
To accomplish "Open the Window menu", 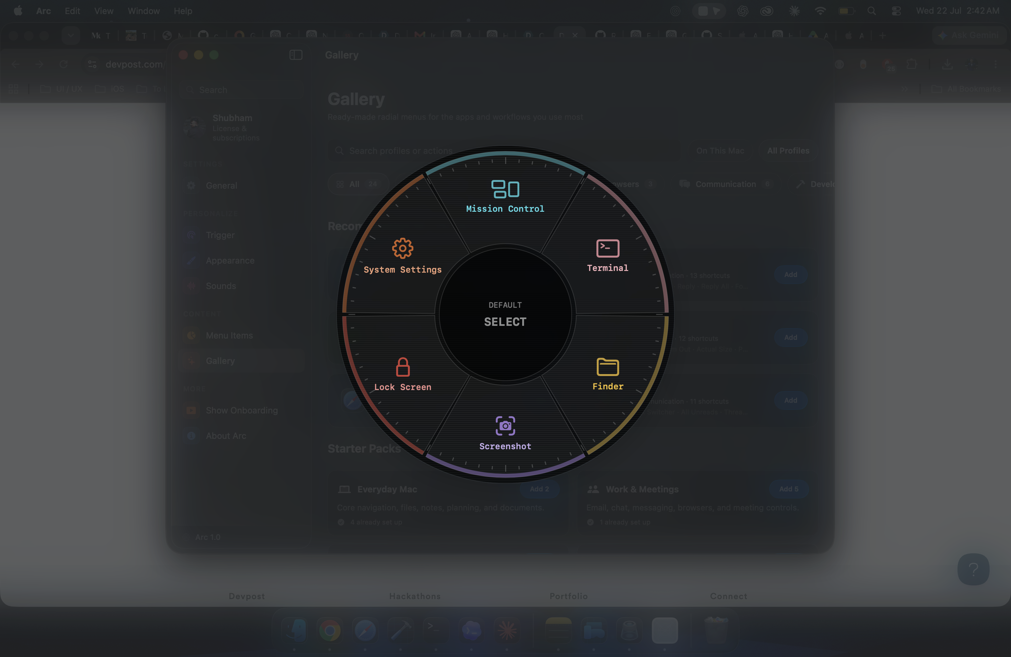I will click(x=143, y=11).
